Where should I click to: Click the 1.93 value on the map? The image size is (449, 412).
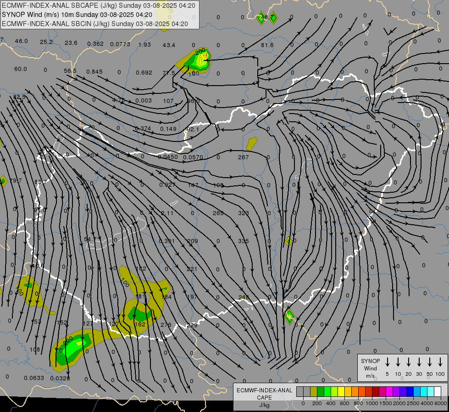pos(144,44)
